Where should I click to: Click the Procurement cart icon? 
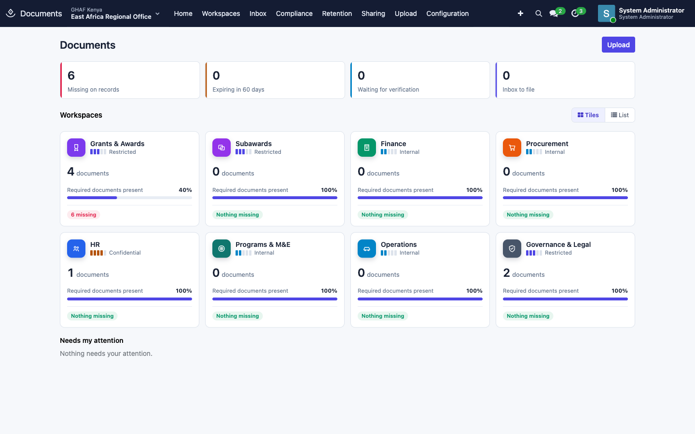(x=512, y=148)
